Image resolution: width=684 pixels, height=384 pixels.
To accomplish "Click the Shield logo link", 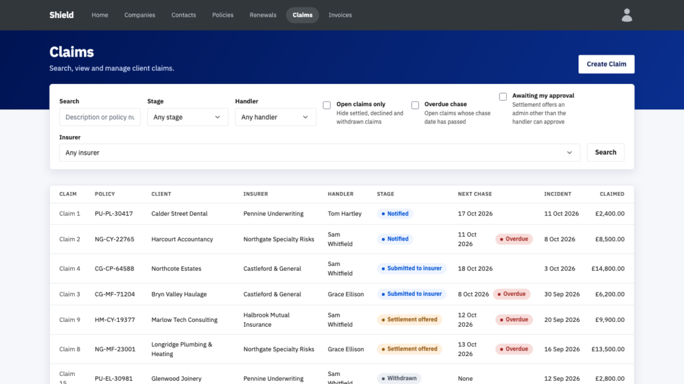I will [x=61, y=15].
